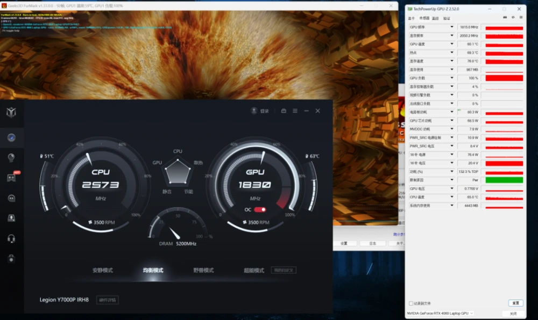Click the blue link in FurMark window
The width and height of the screenshot is (538, 320).
coord(399,235)
